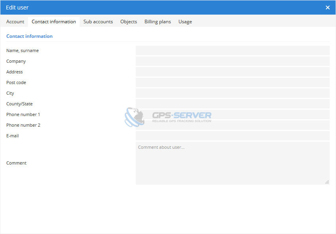
Task: Click the GPS-Server globe logo
Action: coord(134,117)
